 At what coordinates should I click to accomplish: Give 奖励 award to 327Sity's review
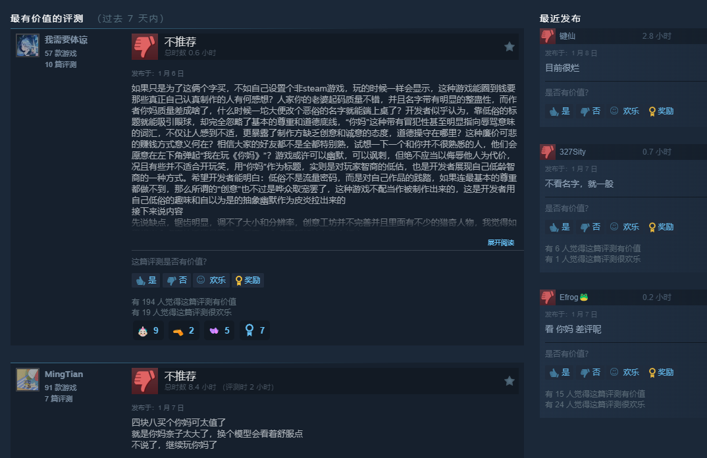tap(661, 227)
